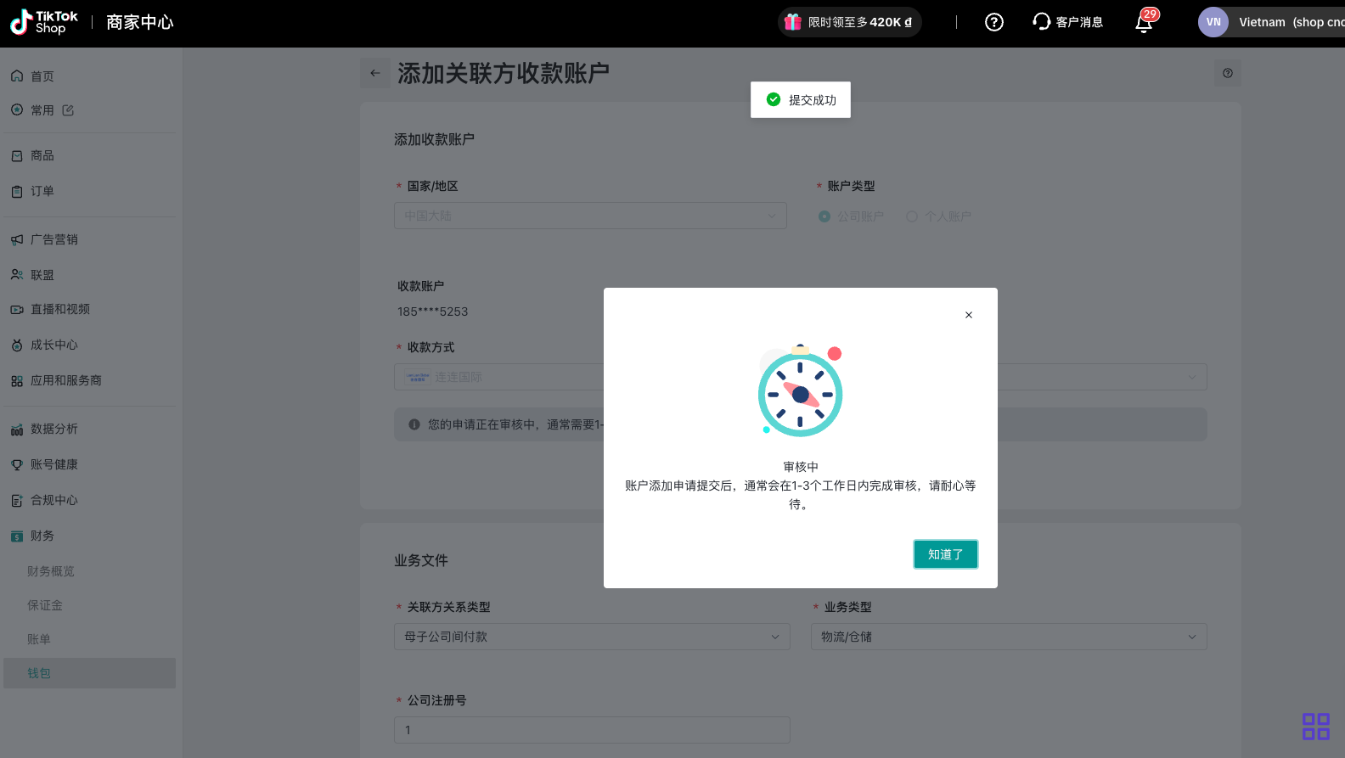Open 客户消息 headset icon

click(1042, 22)
